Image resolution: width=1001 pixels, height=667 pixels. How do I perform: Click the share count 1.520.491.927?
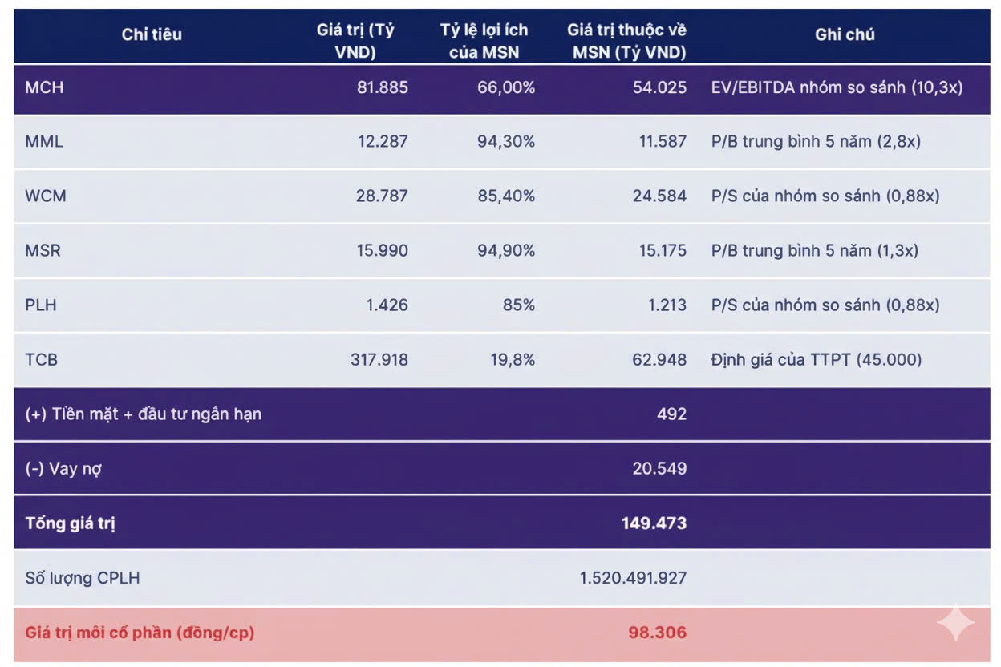tap(633, 578)
